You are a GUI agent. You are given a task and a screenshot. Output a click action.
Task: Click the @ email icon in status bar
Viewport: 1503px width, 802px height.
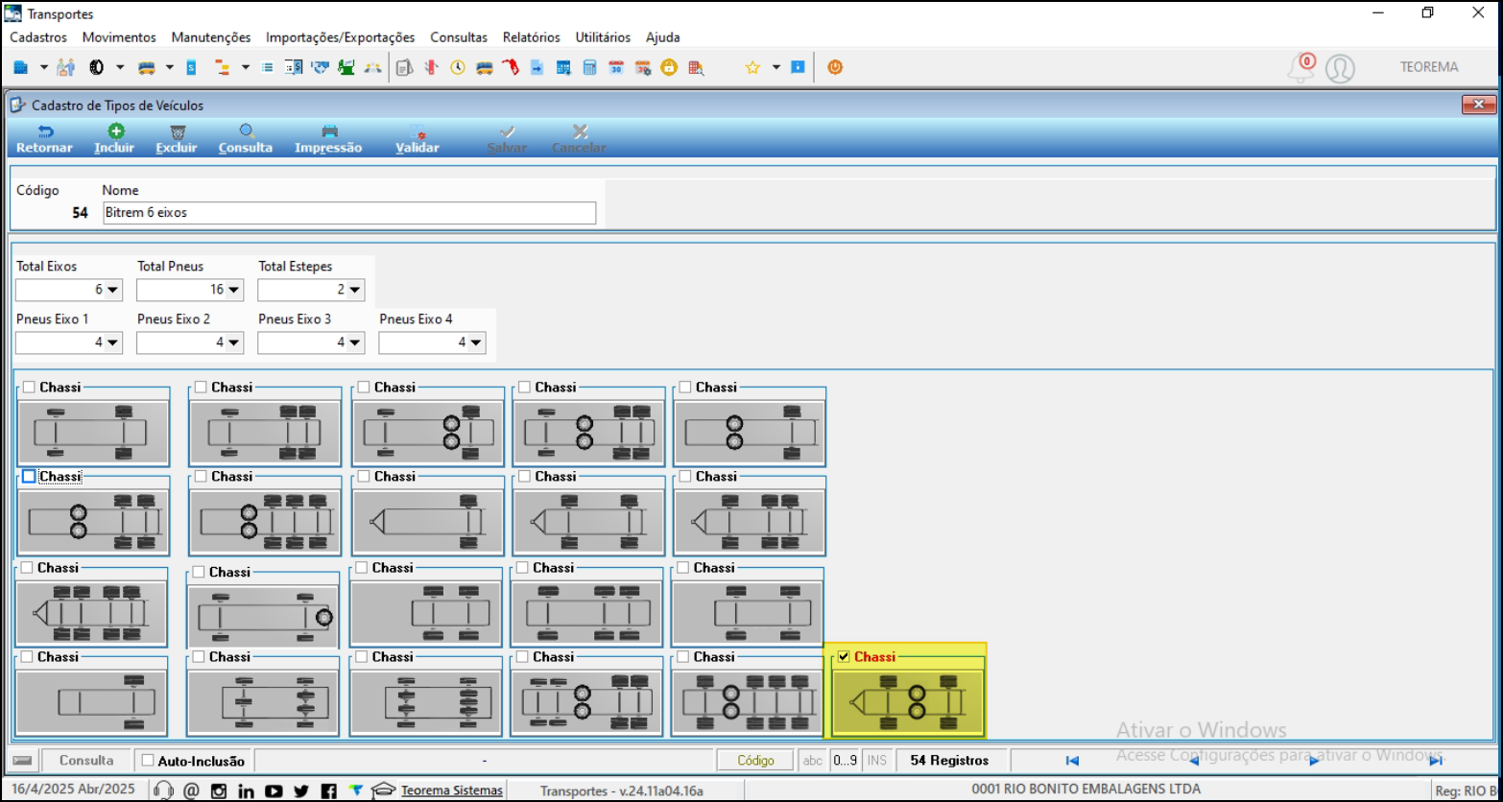[x=191, y=790]
